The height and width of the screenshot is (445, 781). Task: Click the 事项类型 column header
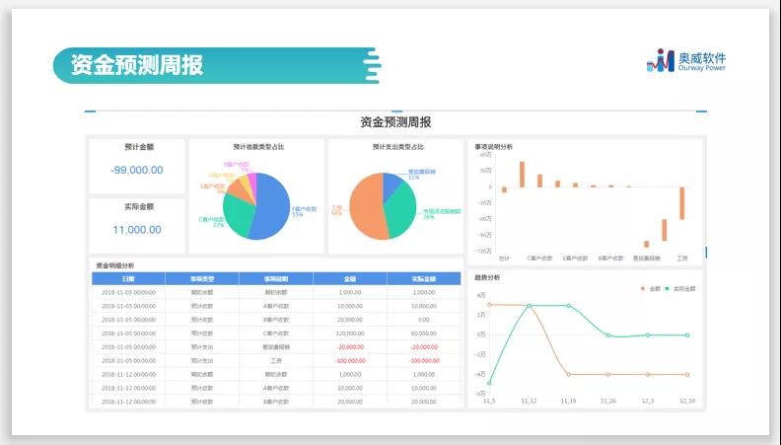202,279
